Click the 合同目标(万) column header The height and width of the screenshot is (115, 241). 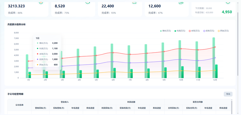click(174, 108)
